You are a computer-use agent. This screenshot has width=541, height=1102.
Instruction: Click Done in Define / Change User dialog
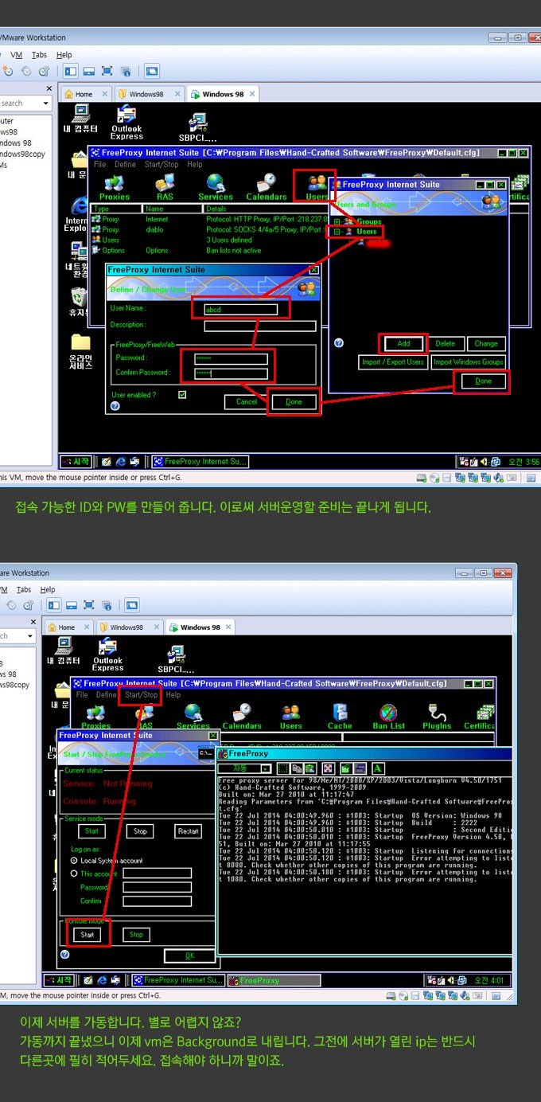(294, 402)
